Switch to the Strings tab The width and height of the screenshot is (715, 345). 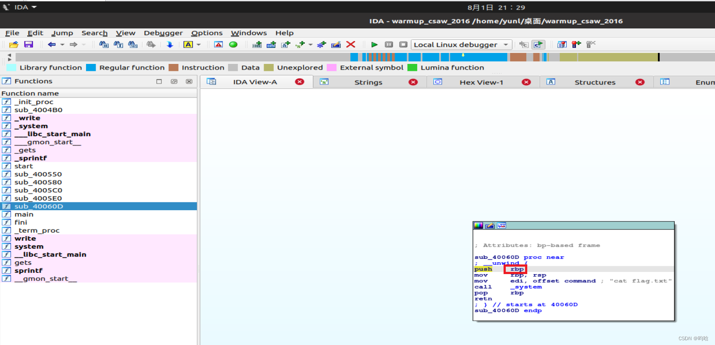pos(368,82)
